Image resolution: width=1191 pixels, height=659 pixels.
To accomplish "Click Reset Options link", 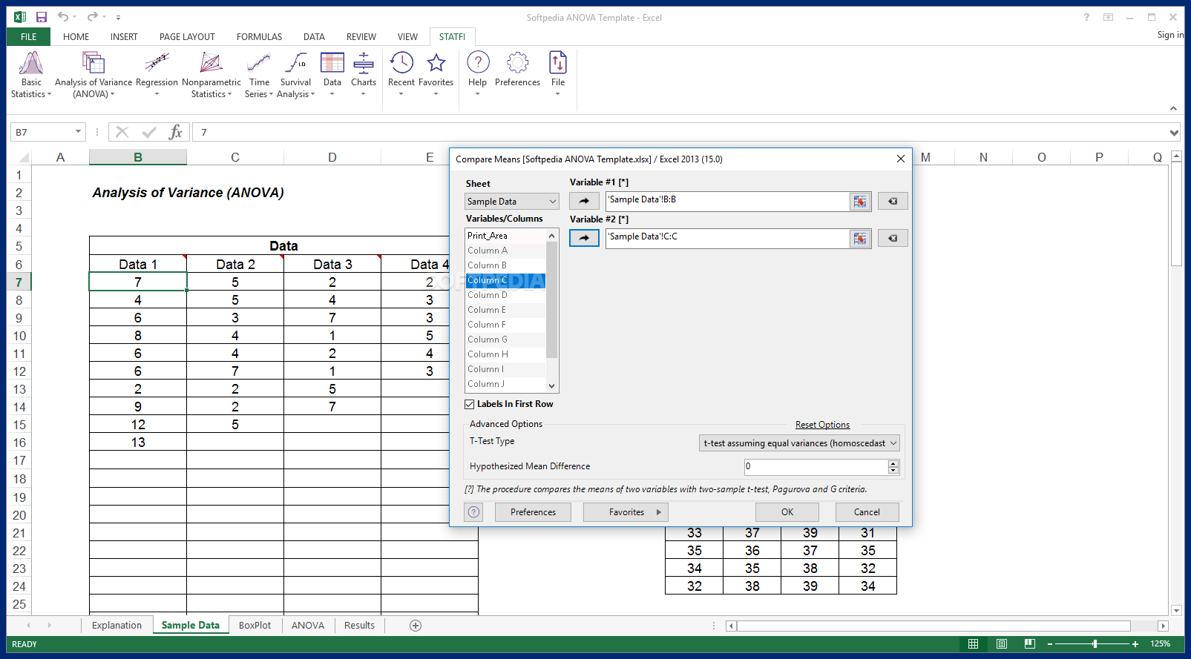I will coord(822,425).
